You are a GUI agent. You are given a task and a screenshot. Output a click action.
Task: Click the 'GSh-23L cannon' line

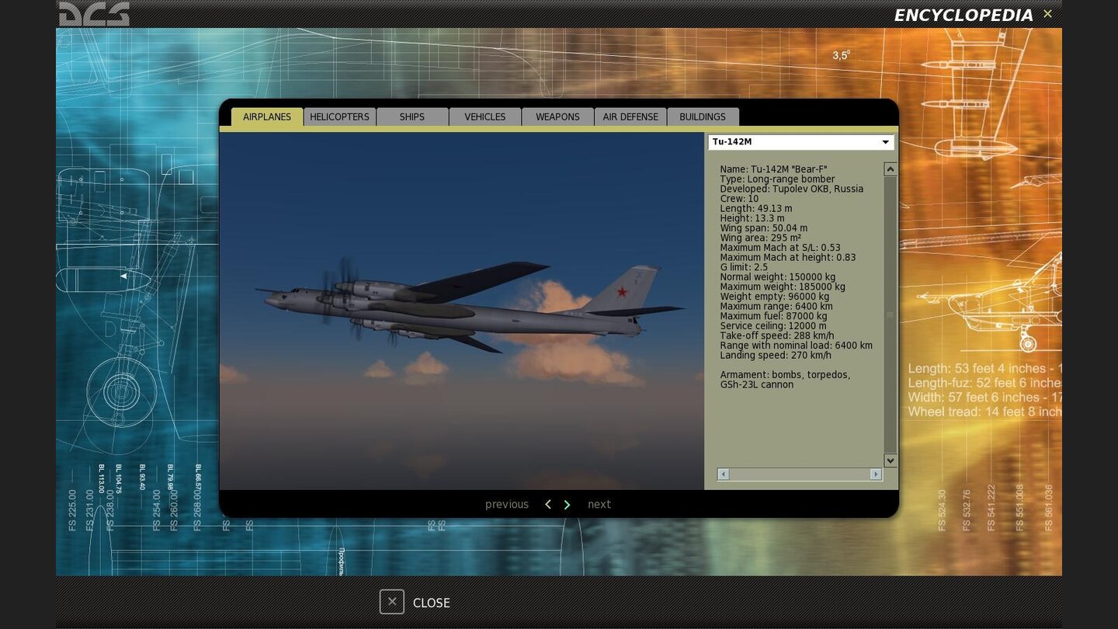[757, 384]
